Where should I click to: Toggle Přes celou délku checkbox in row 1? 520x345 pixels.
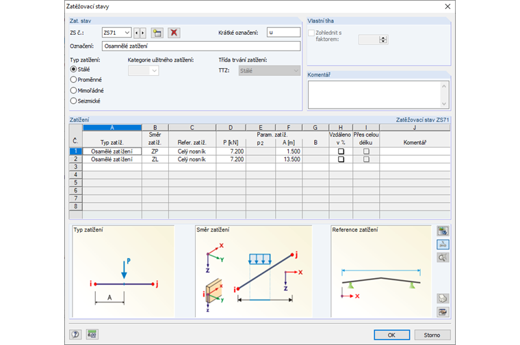tap(366, 151)
